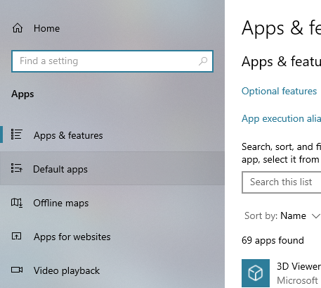Open the Offline maps map icon
This screenshot has height=288, width=321.
pos(17,203)
